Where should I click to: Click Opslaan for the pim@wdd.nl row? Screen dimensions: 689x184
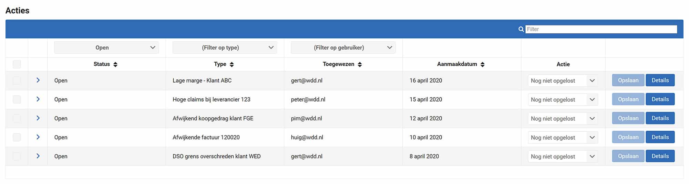(x=628, y=118)
